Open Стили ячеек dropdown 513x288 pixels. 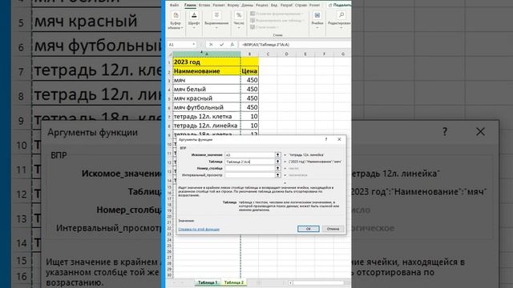point(265,27)
